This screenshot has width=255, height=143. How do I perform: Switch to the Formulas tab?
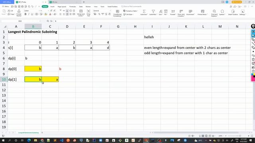(73, 7)
